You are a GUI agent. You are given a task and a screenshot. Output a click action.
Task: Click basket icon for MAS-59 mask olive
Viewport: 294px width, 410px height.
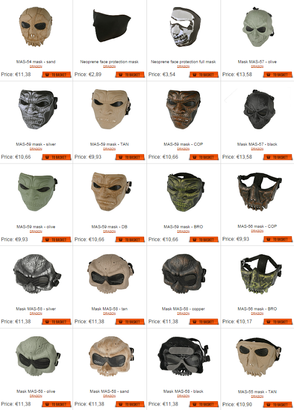click(47, 240)
